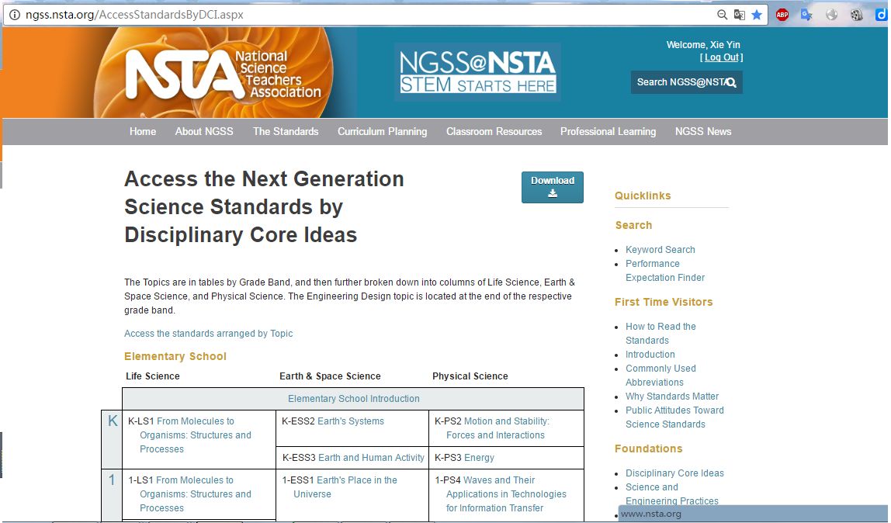Click the bookmark star icon

(757, 15)
